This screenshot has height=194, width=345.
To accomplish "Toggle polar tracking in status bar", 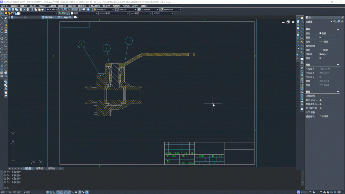I will coord(58,192).
